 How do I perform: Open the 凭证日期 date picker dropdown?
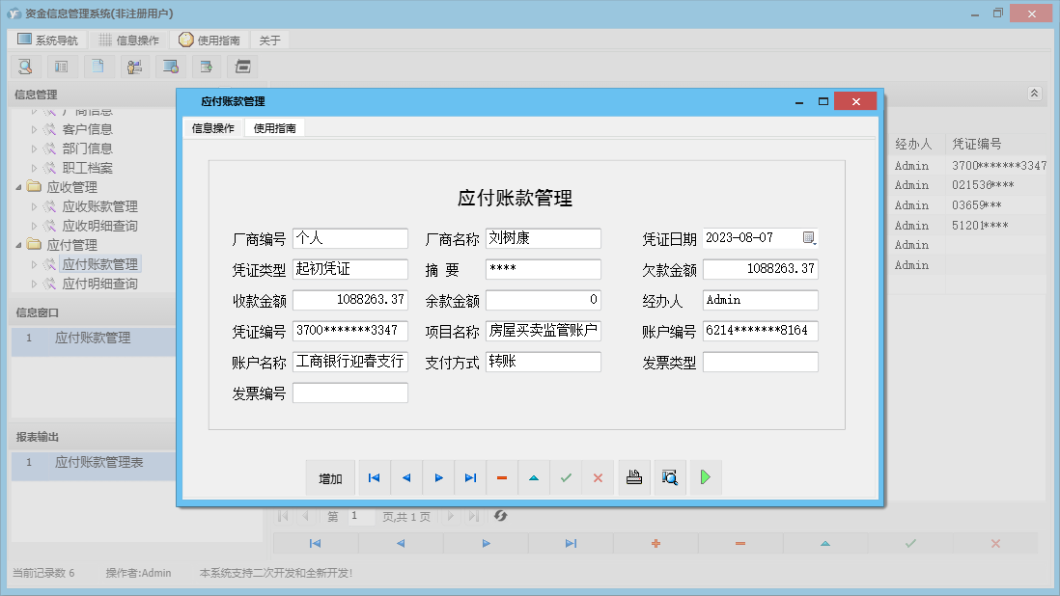(x=809, y=237)
